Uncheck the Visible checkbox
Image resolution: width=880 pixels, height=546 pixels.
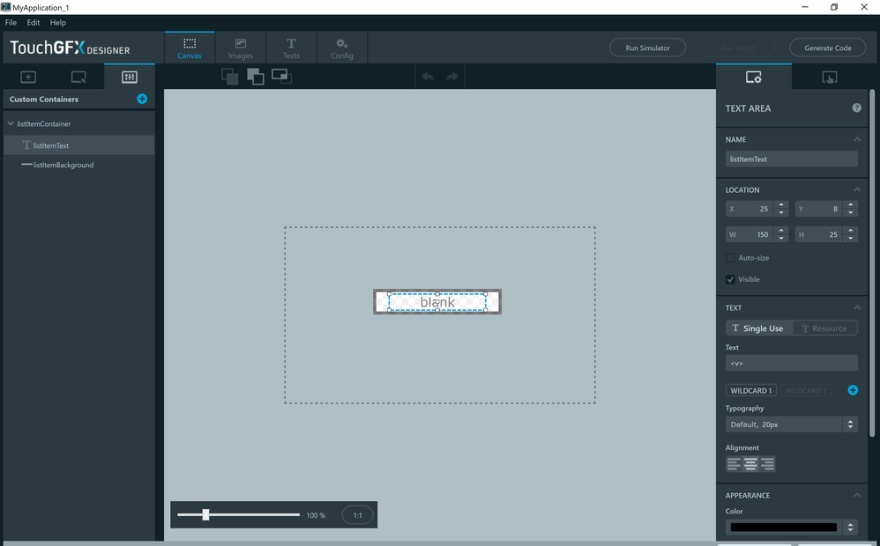[730, 279]
